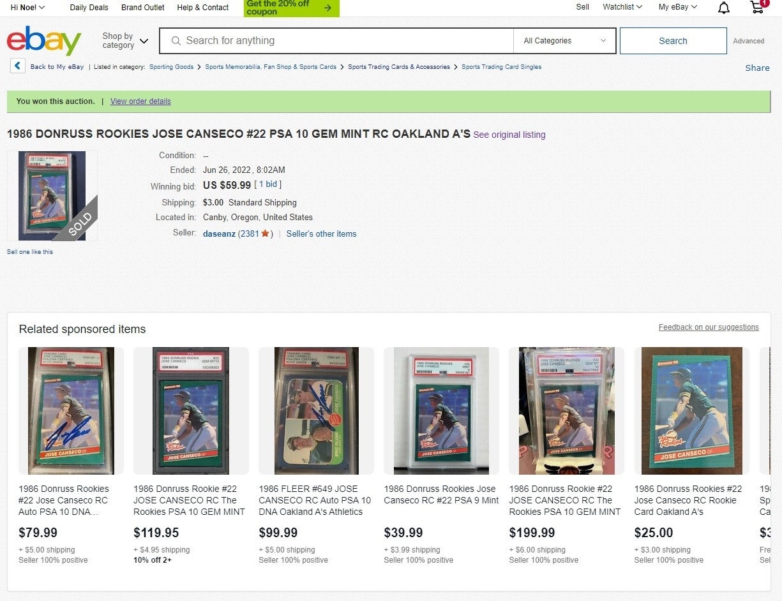
Task: Click the green coupon arrow banner
Action: point(292,8)
